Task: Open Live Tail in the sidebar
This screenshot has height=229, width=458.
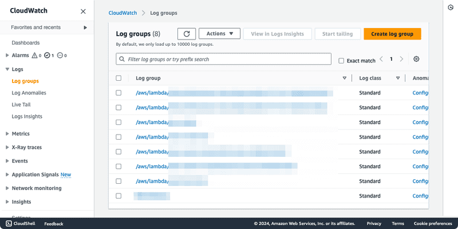Action: [x=21, y=105]
